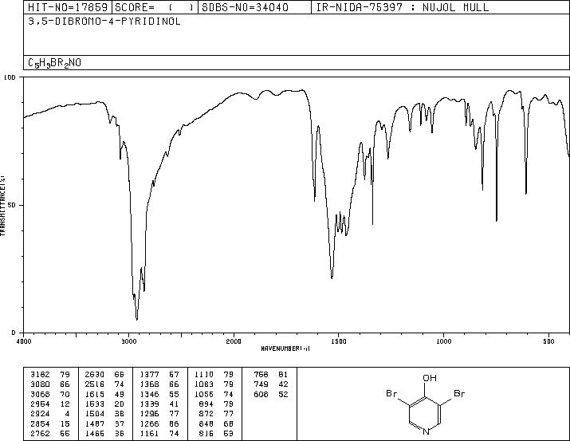This screenshot has height=441, width=570.
Task: Select peak table entry 1161
Action: 159,433
